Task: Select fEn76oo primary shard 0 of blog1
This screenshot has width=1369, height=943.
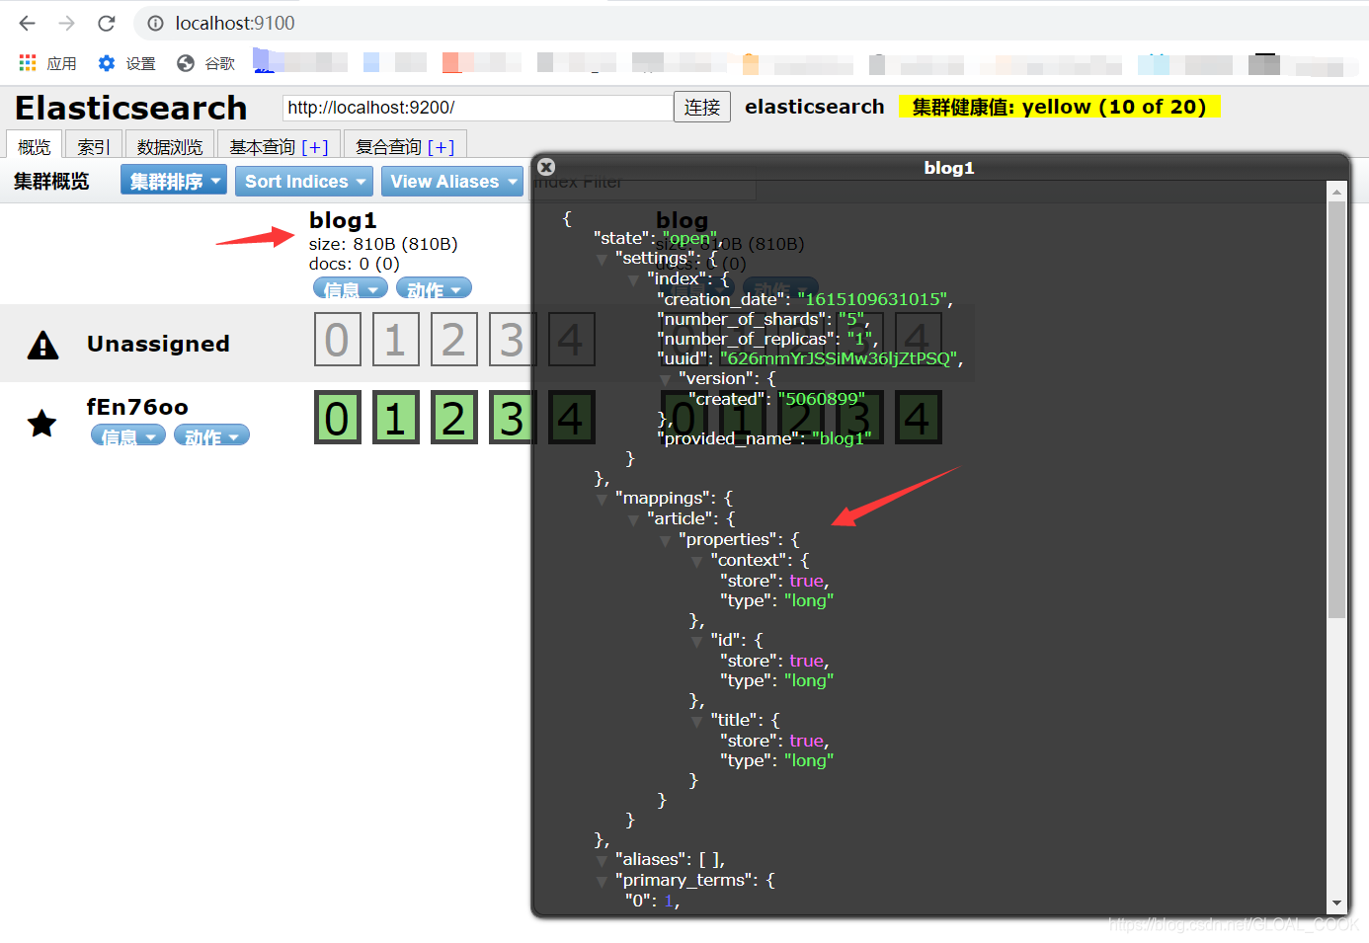Action: tap(337, 418)
